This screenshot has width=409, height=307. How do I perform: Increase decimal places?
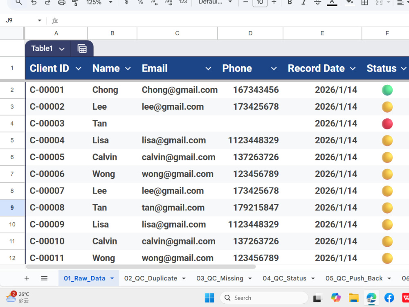(x=169, y=2)
